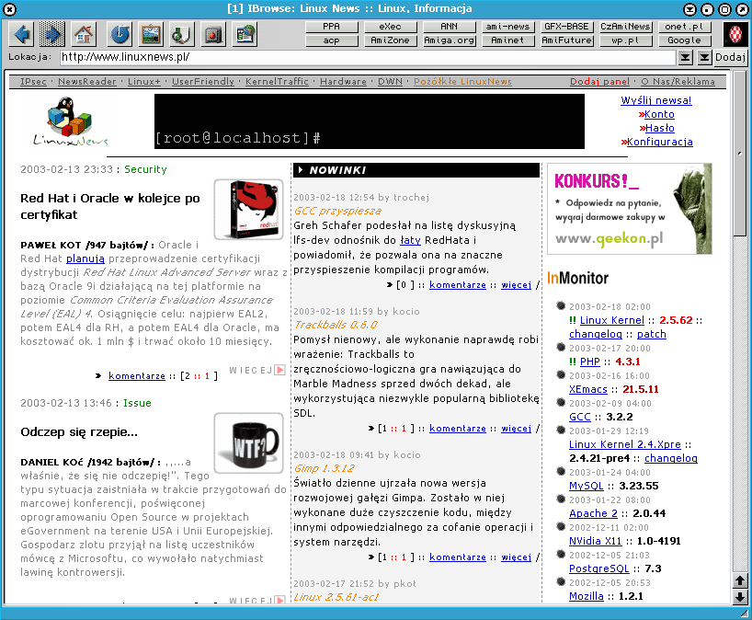This screenshot has width=752, height=620.
Task: Open komentarze under Red Hat article
Action: click(x=137, y=376)
